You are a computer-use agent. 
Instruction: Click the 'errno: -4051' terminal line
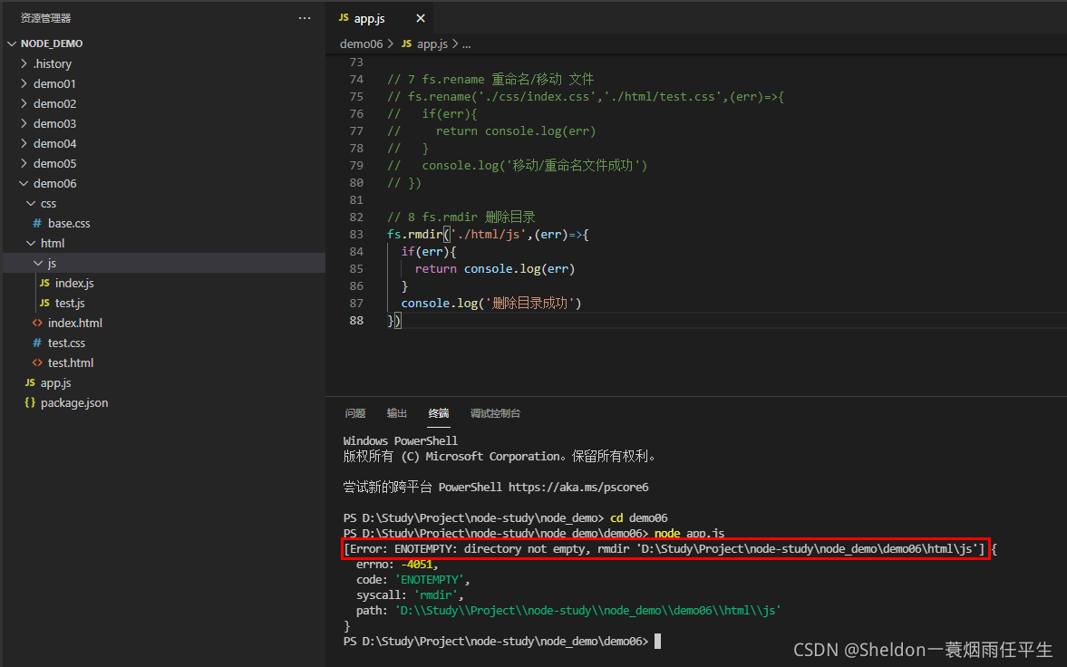point(397,565)
